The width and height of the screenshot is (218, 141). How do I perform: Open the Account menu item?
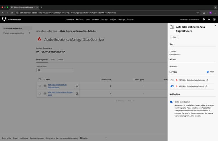(x=96, y=19)
